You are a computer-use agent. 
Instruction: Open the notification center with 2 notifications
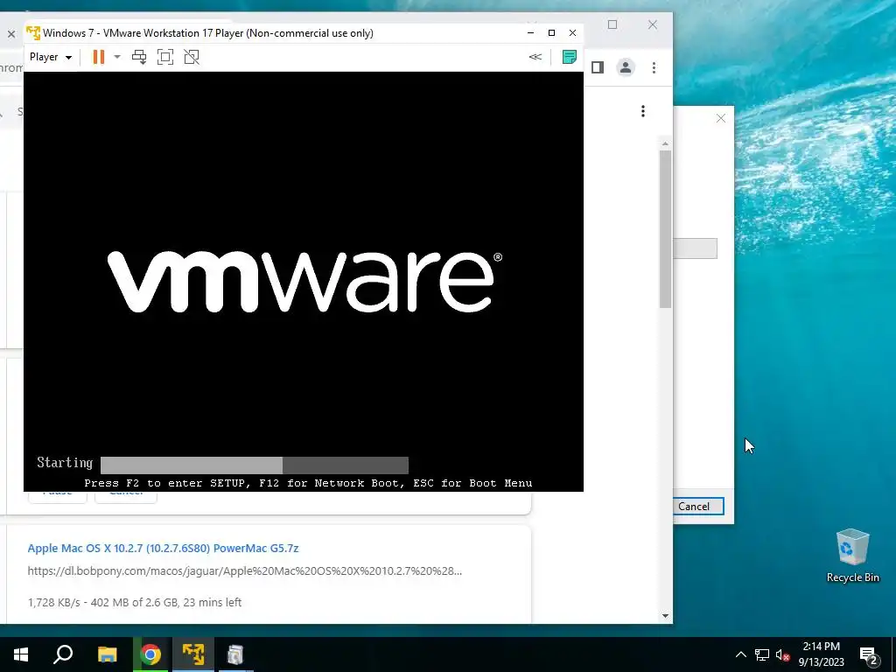[869, 654]
